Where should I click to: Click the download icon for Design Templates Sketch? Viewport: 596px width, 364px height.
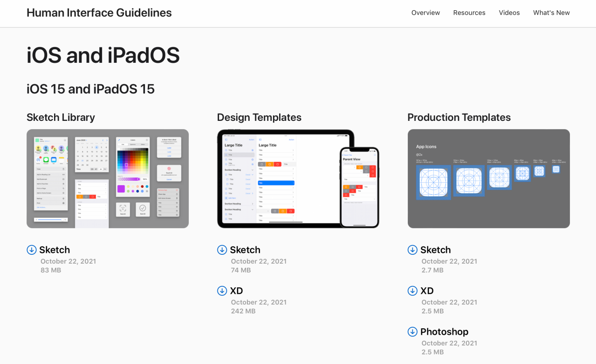222,250
